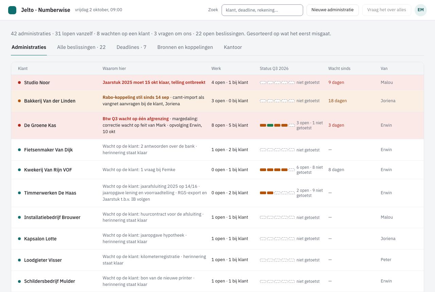Switch to the Administraties tab
435x292 pixels.
pos(29,47)
